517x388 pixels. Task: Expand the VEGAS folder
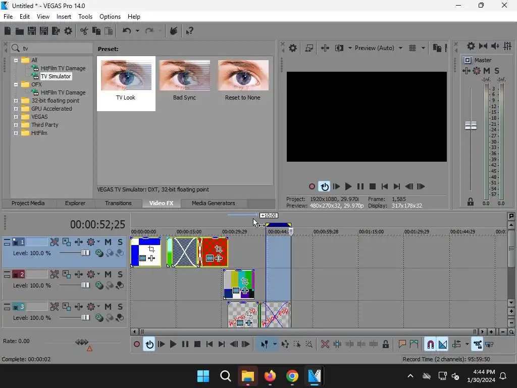[16, 117]
